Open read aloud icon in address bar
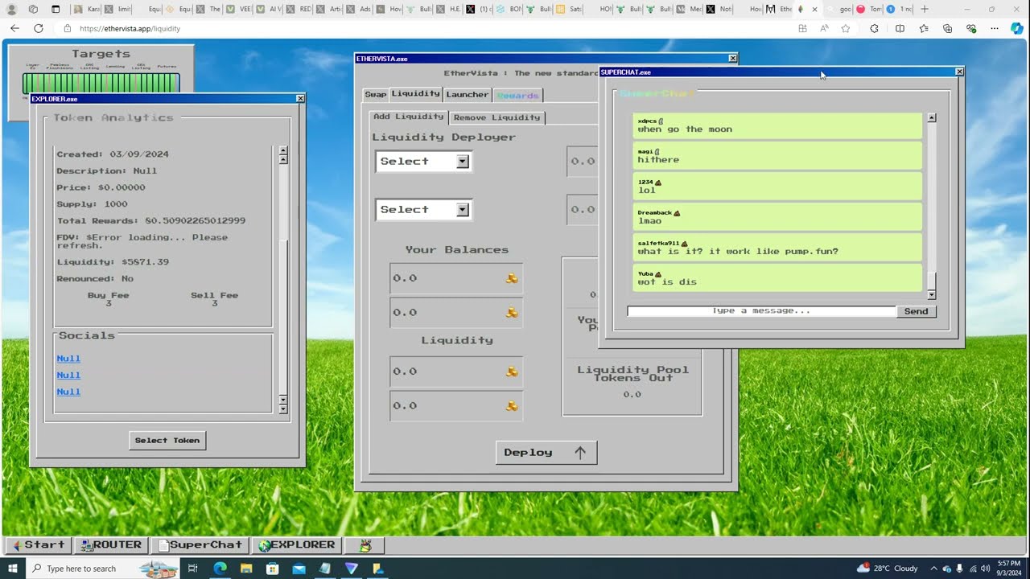Viewport: 1030px width, 579px height. pos(824,28)
